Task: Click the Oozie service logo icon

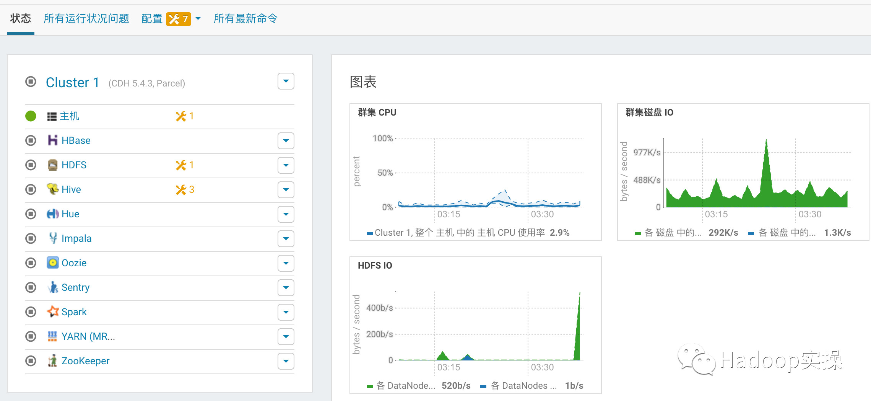Action: (52, 263)
